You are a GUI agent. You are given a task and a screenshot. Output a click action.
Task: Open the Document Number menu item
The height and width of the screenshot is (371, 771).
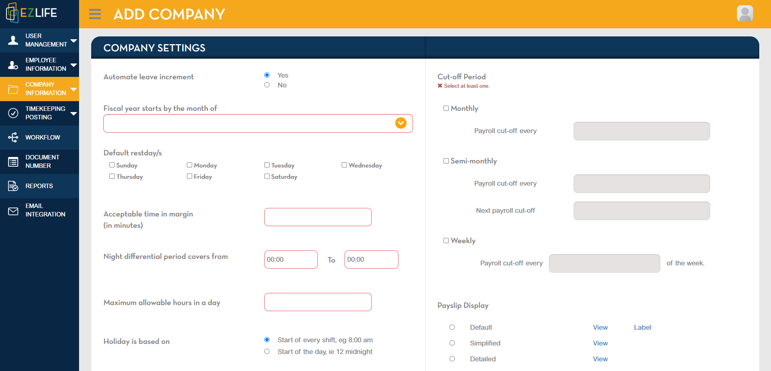39,162
